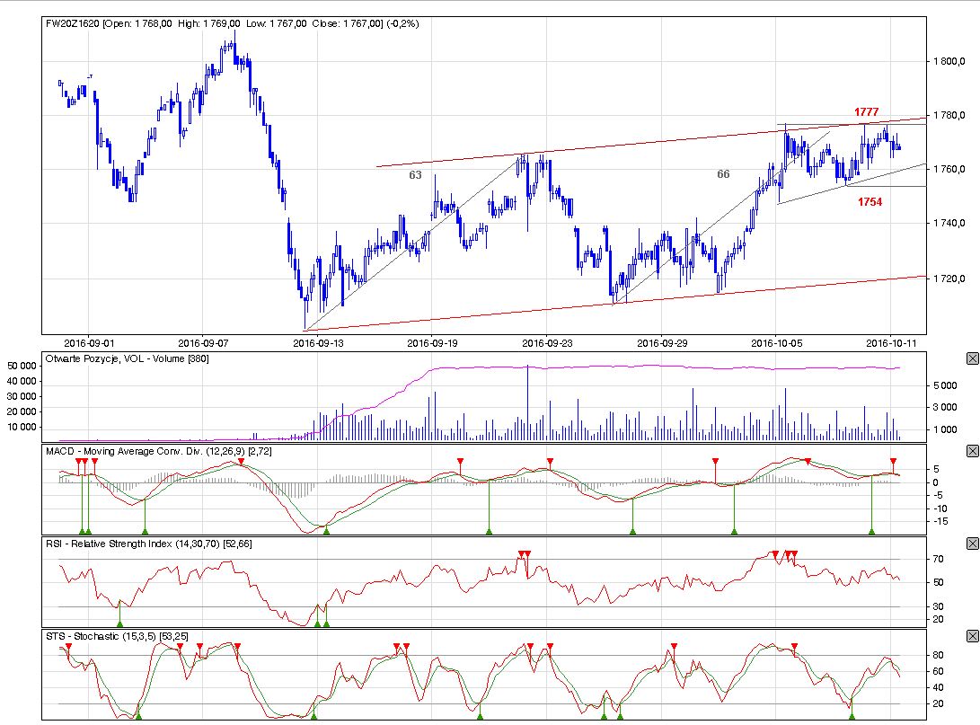980x725 pixels.
Task: Click the gray 66 swing annotation
Action: pos(723,174)
